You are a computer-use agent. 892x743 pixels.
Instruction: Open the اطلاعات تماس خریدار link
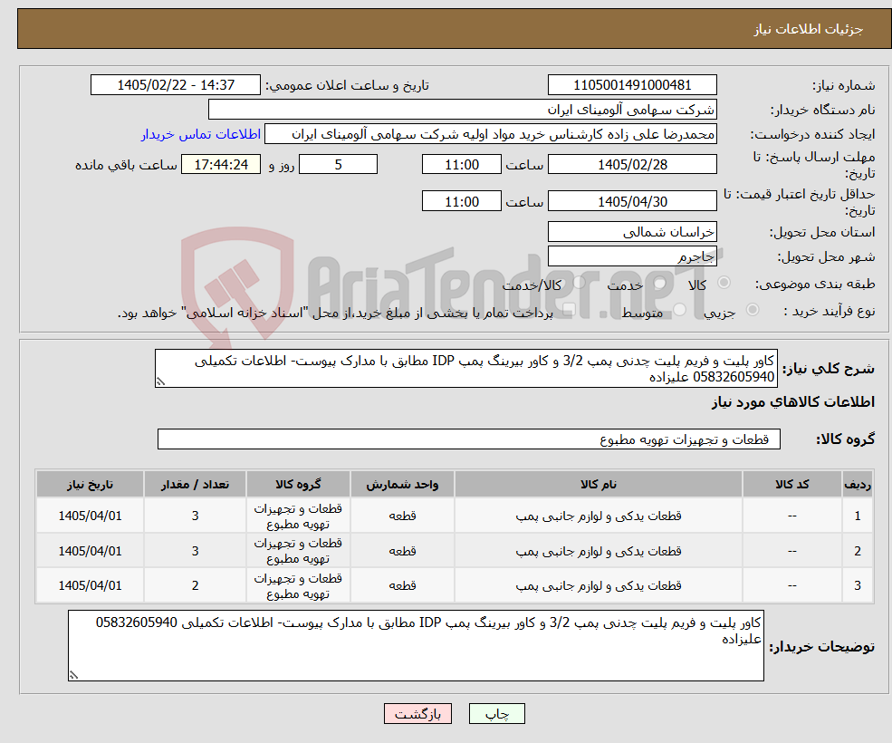click(201, 134)
